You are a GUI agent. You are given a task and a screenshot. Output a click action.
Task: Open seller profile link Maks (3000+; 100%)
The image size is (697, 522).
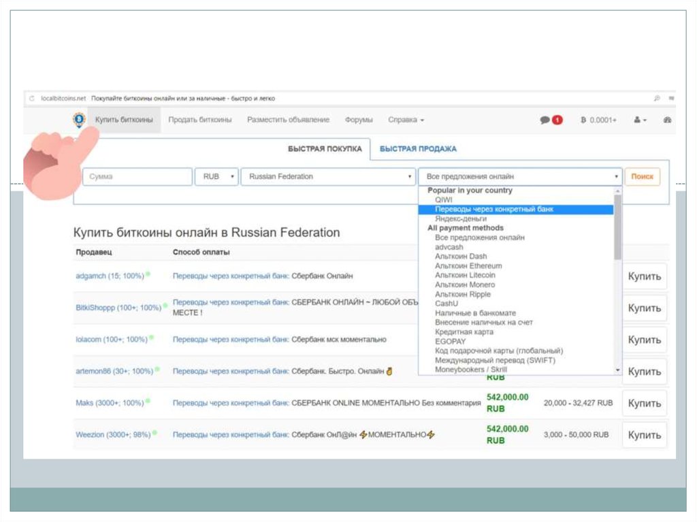click(110, 403)
